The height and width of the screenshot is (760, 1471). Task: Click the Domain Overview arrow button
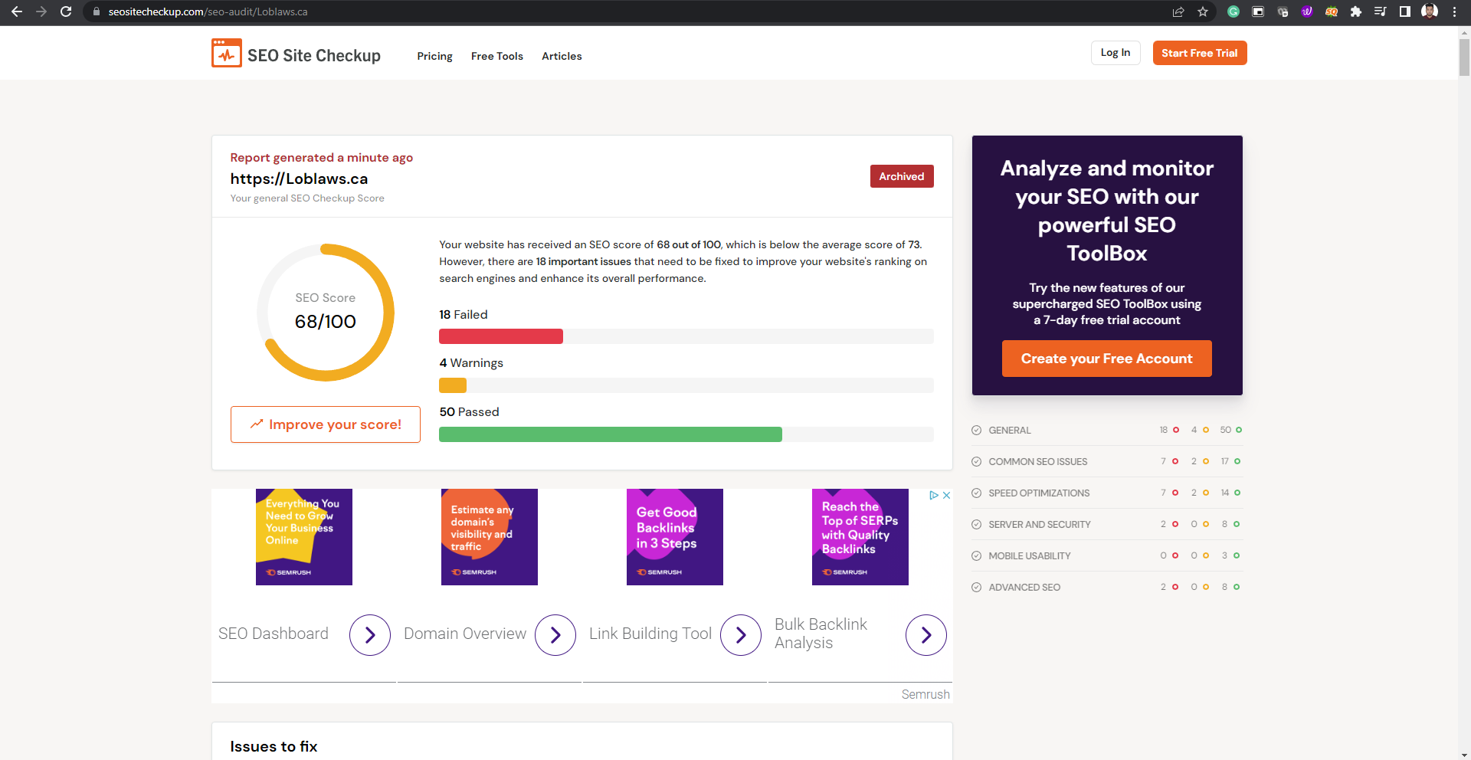tap(555, 635)
